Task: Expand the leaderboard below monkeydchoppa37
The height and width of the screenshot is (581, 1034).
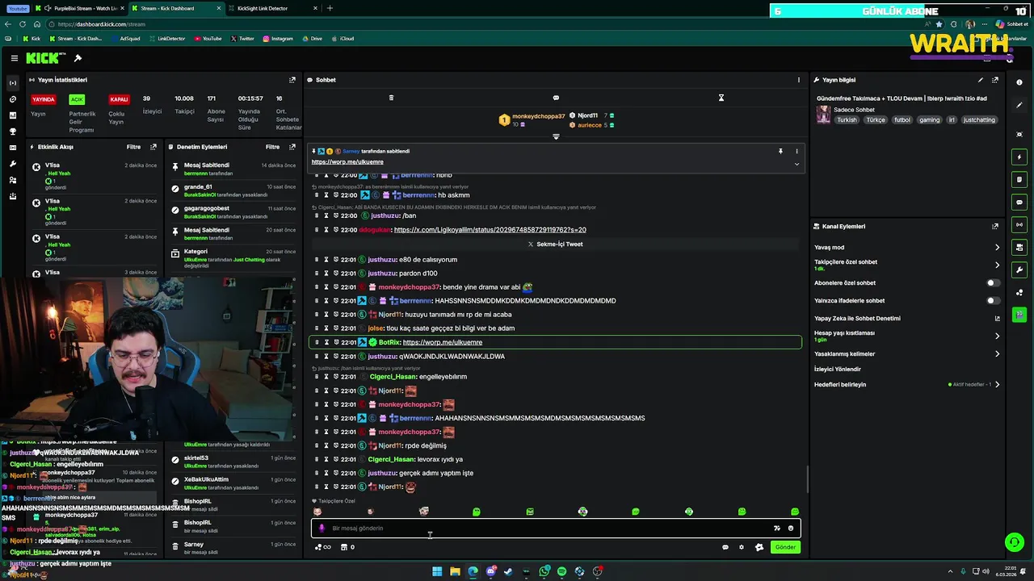Action: (556, 136)
